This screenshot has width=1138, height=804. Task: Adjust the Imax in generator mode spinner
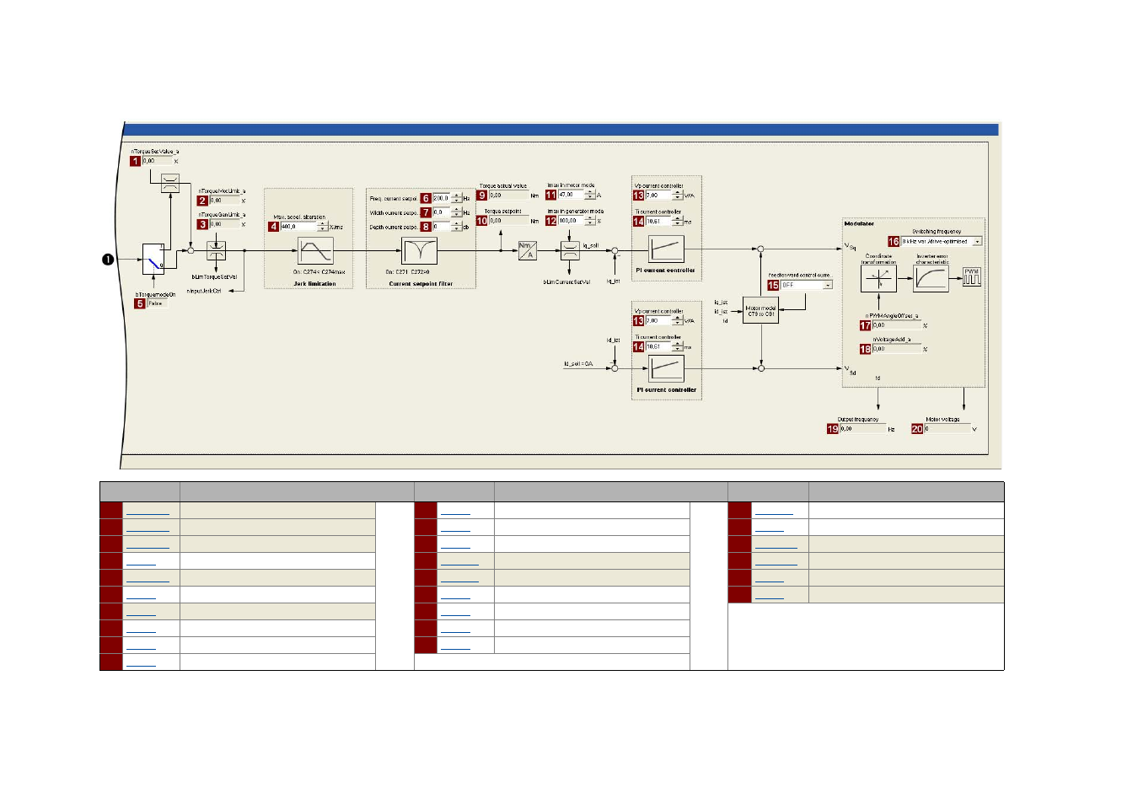coord(590,222)
